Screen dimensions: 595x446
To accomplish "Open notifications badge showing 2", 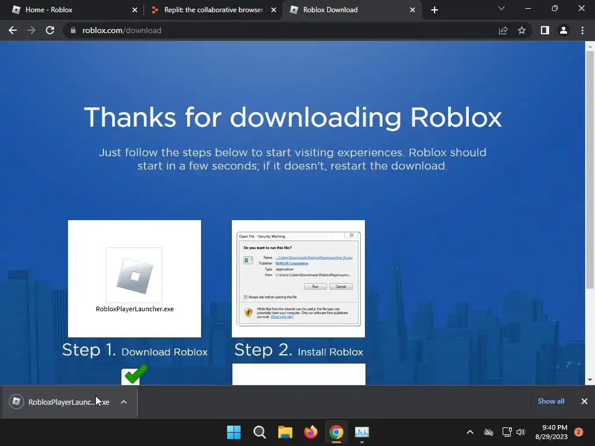I will click(579, 432).
